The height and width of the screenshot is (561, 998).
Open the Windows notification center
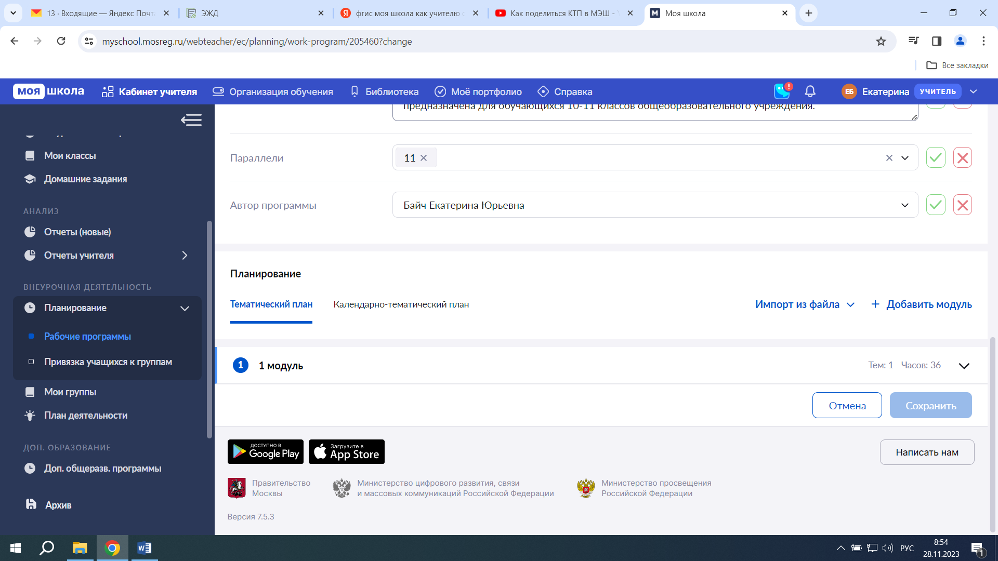(977, 549)
